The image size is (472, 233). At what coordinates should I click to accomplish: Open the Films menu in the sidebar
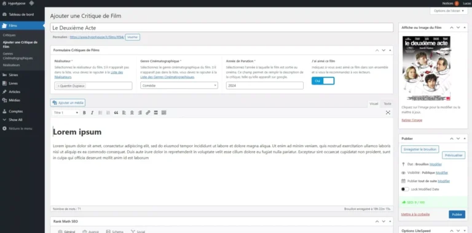22,26
